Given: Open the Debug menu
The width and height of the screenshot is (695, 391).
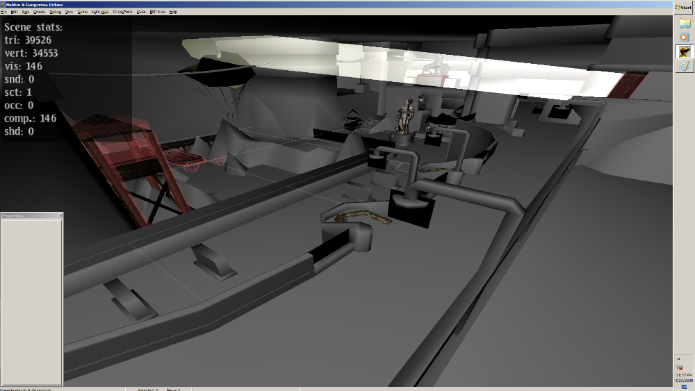Looking at the screenshot, I should pyautogui.click(x=56, y=12).
